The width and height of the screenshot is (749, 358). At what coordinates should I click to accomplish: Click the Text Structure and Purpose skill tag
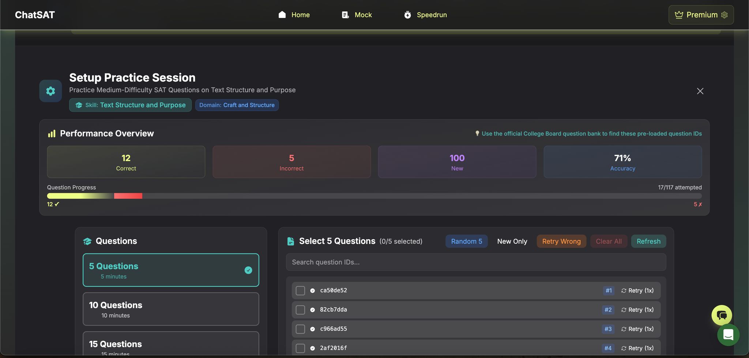[130, 105]
